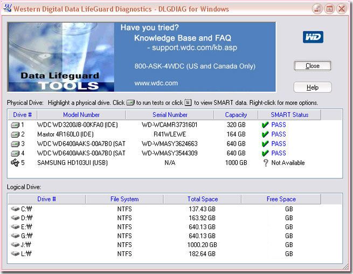Click the Data Lifeguard Tools banner image
The height and width of the screenshot is (274, 353).
61,57
